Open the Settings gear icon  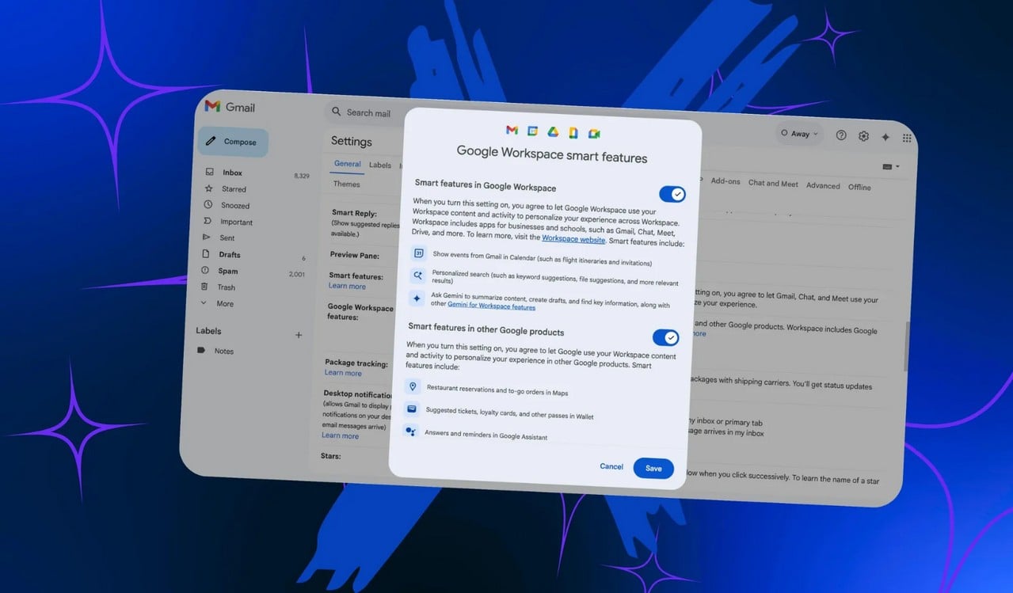pos(863,136)
